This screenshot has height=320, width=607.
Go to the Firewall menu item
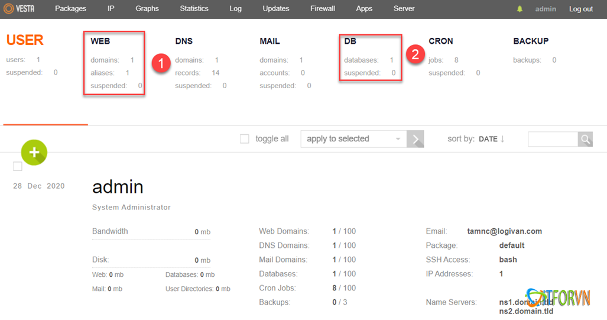[323, 9]
